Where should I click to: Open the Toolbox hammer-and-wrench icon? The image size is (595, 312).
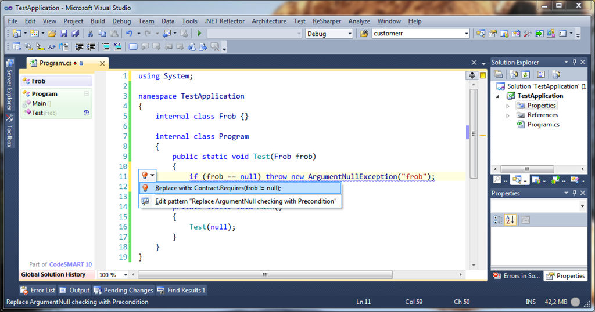point(528,33)
